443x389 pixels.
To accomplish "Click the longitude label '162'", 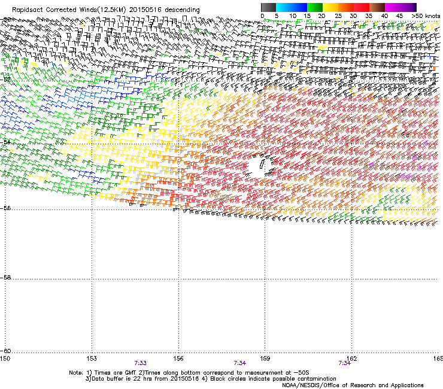I will click(352, 358).
